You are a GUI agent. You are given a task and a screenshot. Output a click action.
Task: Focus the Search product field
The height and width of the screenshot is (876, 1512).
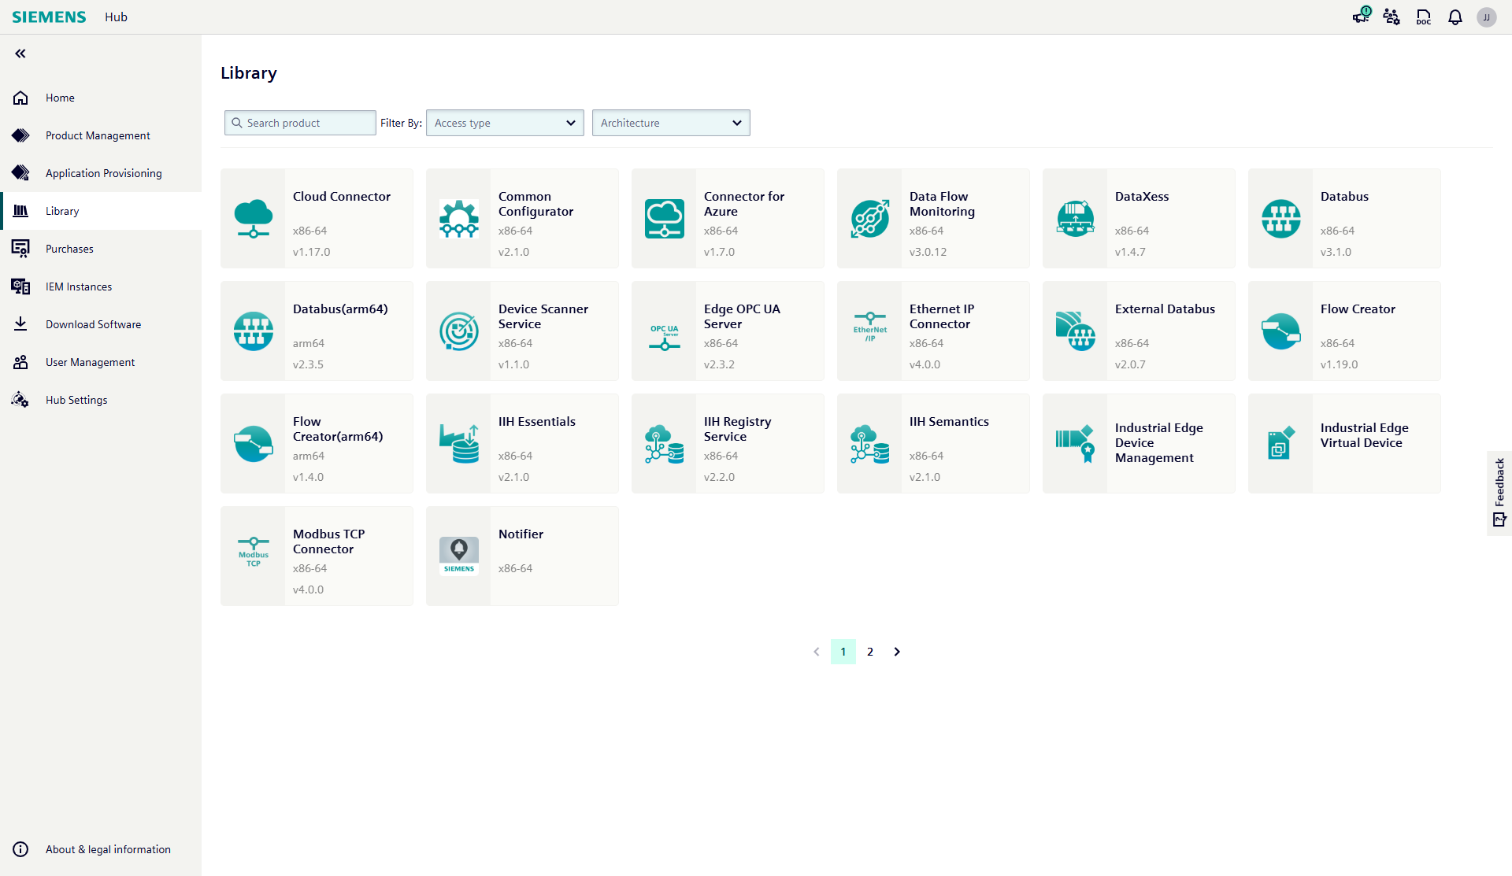pyautogui.click(x=300, y=123)
